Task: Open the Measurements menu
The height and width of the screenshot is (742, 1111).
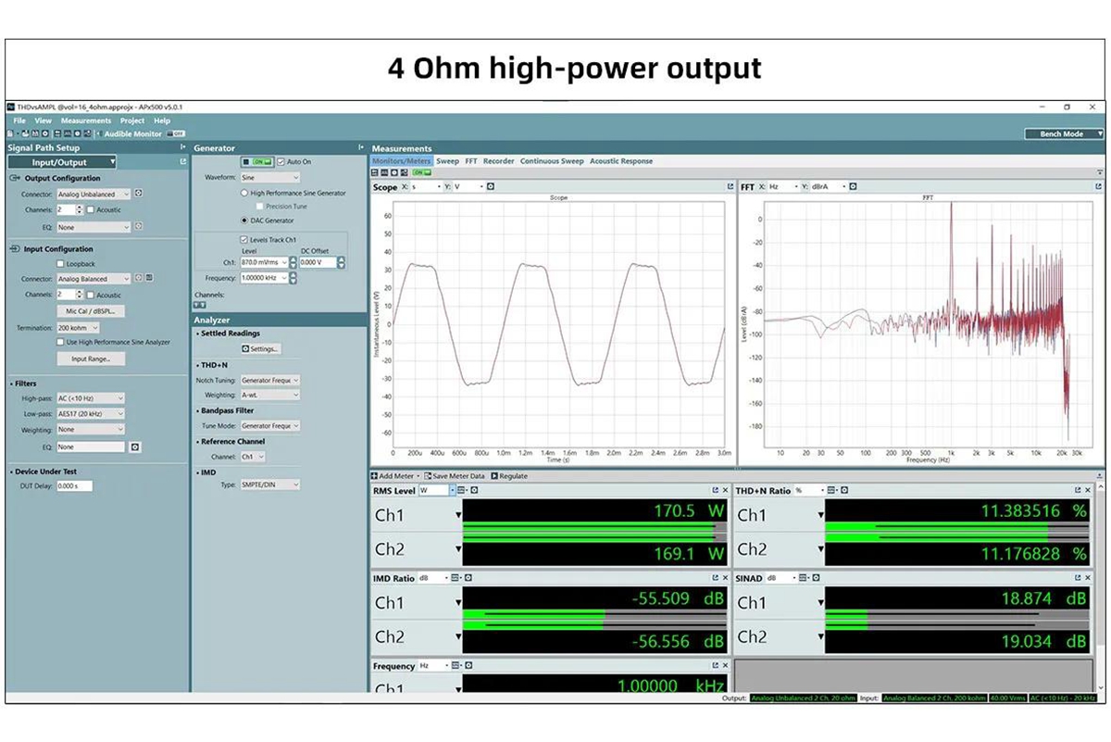Action: 85,120
